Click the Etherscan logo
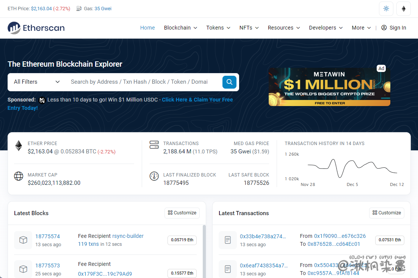 point(36,28)
